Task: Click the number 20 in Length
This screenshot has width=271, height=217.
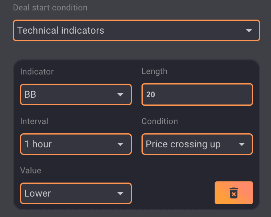Action: [151, 95]
